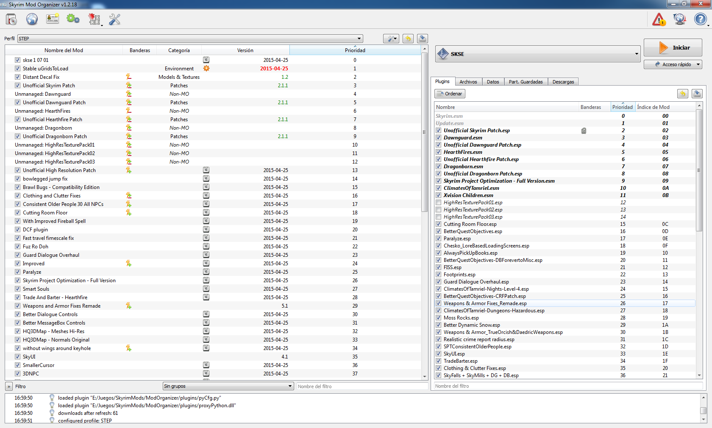Disable the Dawnguard.esm plugin

point(439,138)
